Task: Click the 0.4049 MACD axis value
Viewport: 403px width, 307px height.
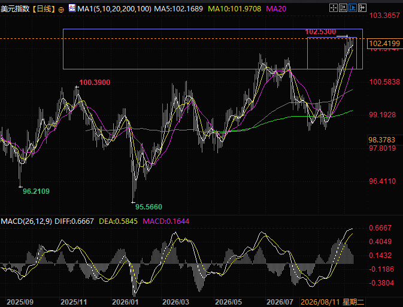Action: pyautogui.click(x=380, y=242)
